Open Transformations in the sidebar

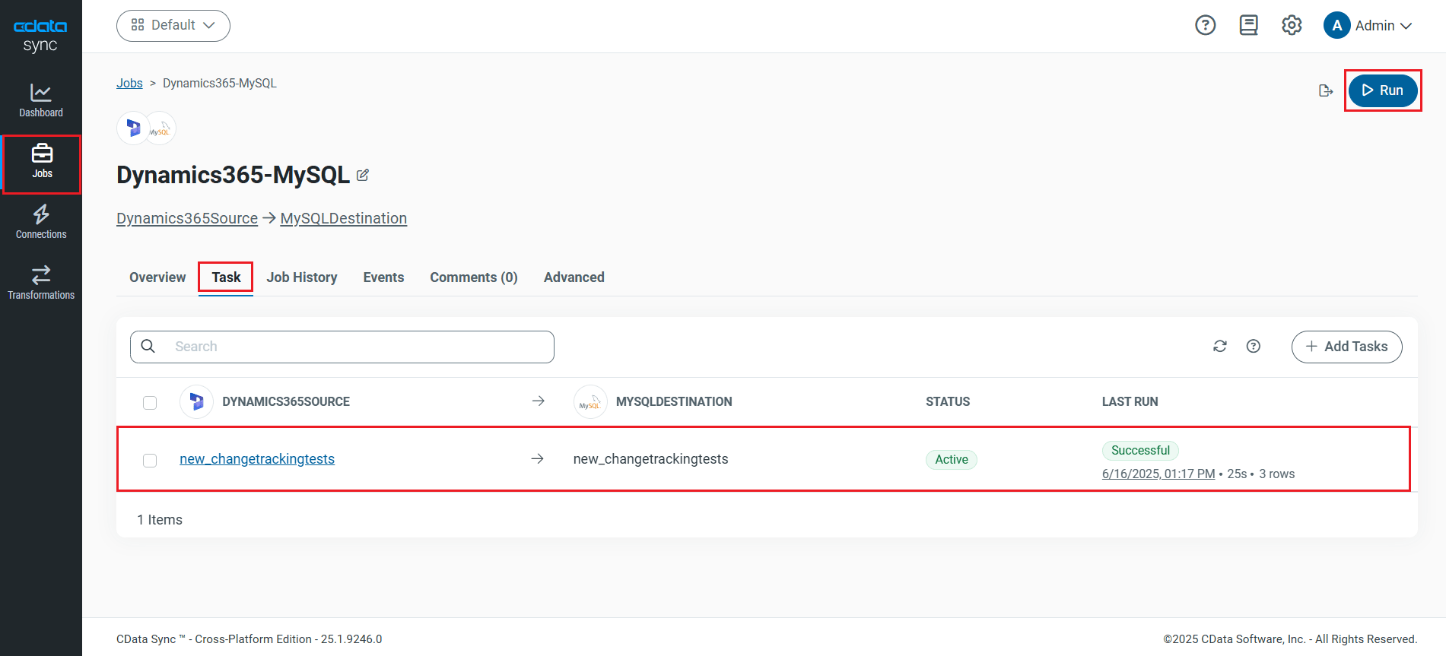[41, 283]
